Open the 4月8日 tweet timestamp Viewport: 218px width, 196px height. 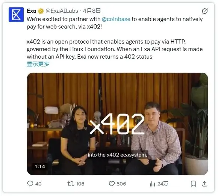92,11
